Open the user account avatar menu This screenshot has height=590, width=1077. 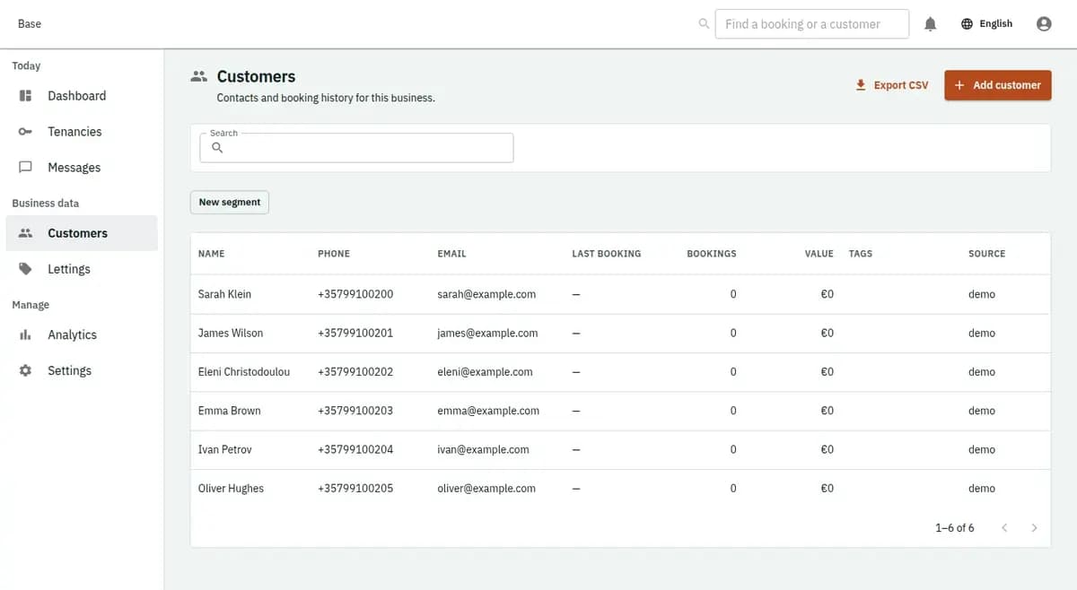click(1044, 24)
